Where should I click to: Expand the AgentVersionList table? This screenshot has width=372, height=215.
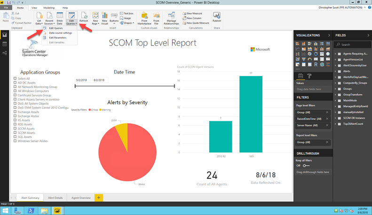coord(335,60)
